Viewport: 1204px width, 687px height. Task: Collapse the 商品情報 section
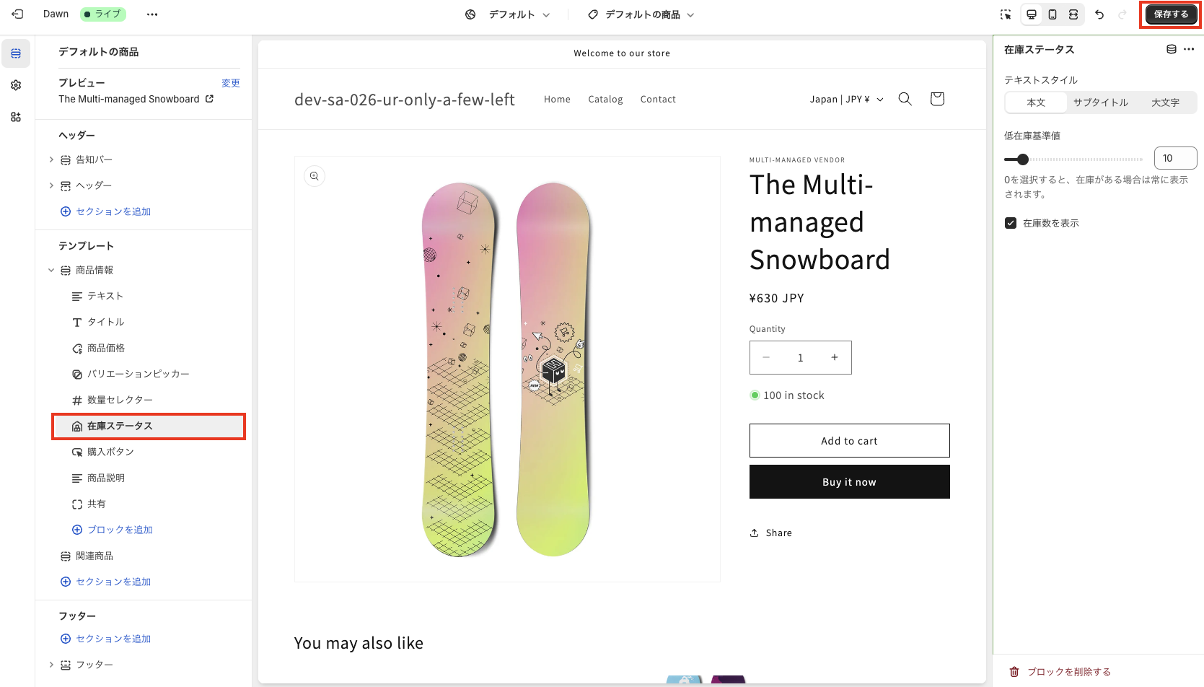tap(51, 270)
